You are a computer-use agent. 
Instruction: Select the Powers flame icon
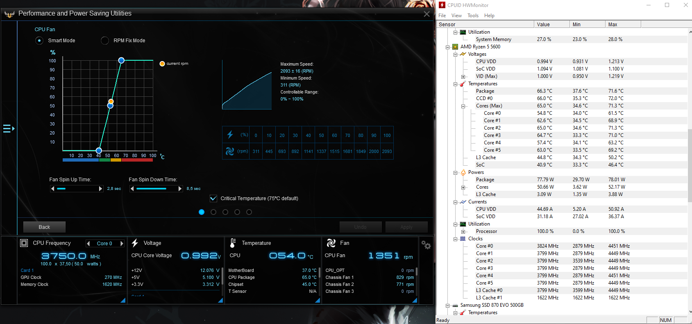(x=463, y=172)
